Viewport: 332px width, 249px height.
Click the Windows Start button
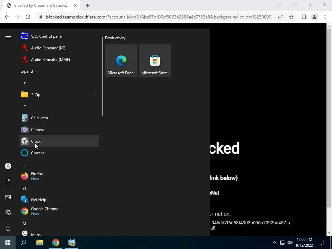8,243
